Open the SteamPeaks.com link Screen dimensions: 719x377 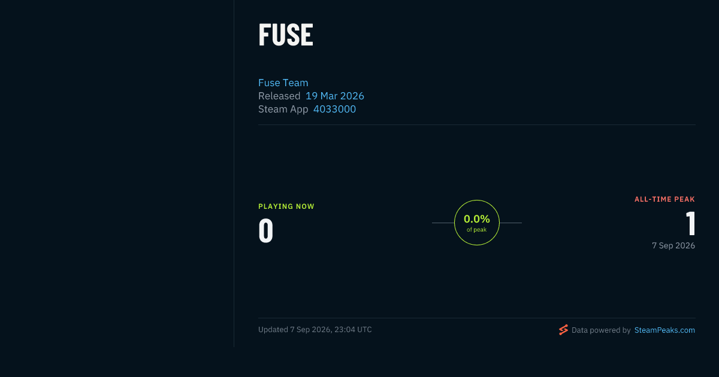click(664, 330)
